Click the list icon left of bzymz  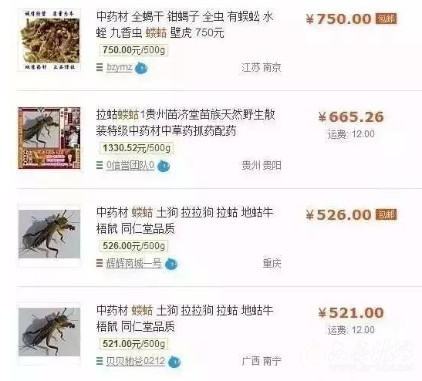pyautogui.click(x=100, y=67)
